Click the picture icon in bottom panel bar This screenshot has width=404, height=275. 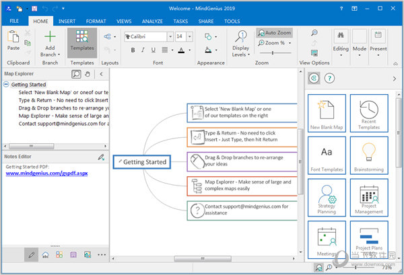88,255
